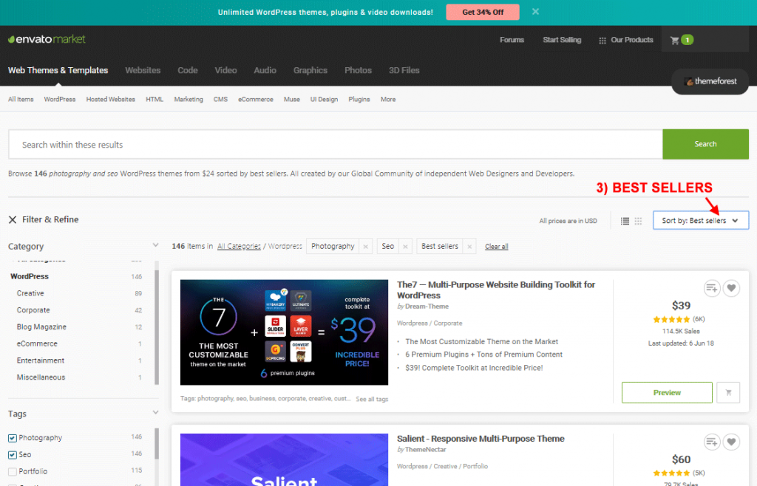Click the Category list scrollbar
Viewport: 757px width, 486px height.
(157, 327)
